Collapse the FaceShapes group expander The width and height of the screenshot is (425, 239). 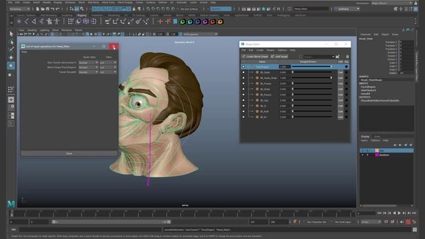click(252, 66)
